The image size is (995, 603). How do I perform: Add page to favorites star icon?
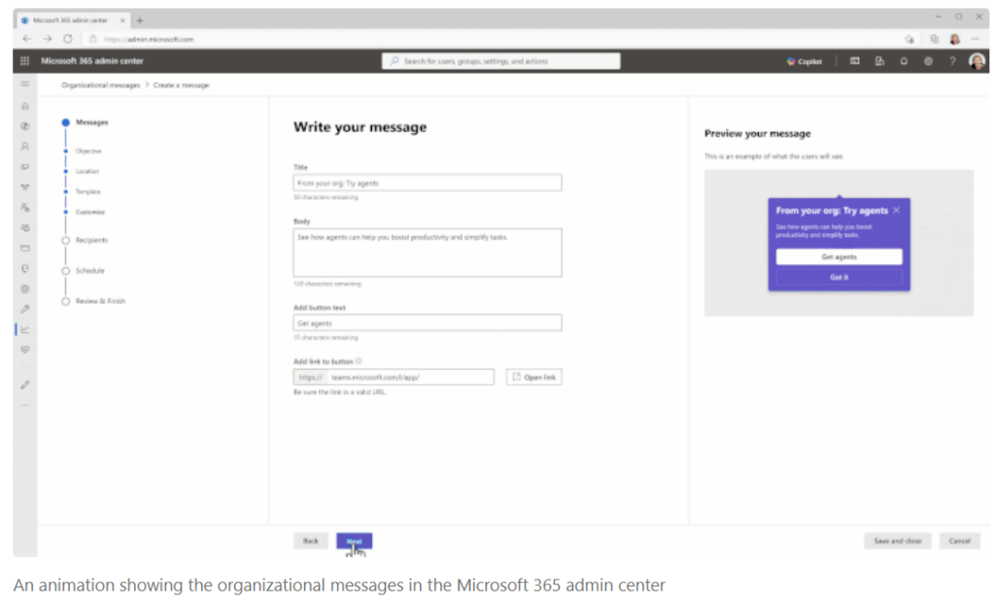[909, 39]
